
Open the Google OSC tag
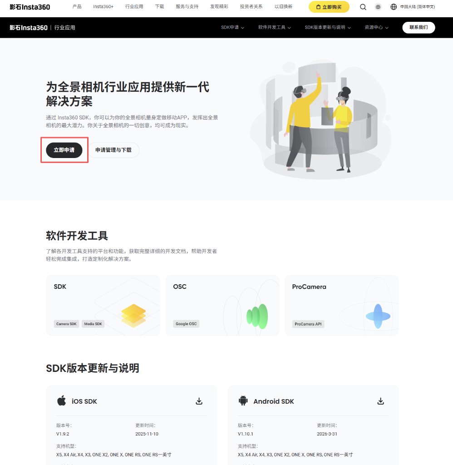[x=186, y=324]
